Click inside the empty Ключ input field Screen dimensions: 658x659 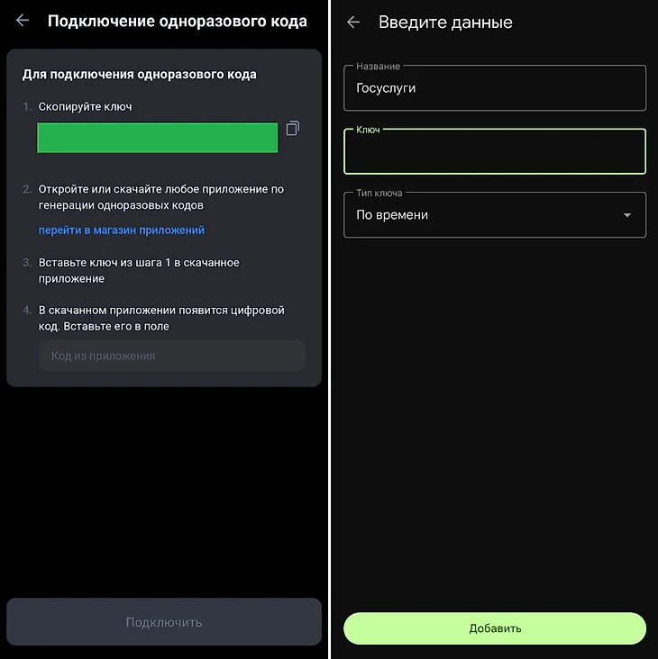pos(495,152)
